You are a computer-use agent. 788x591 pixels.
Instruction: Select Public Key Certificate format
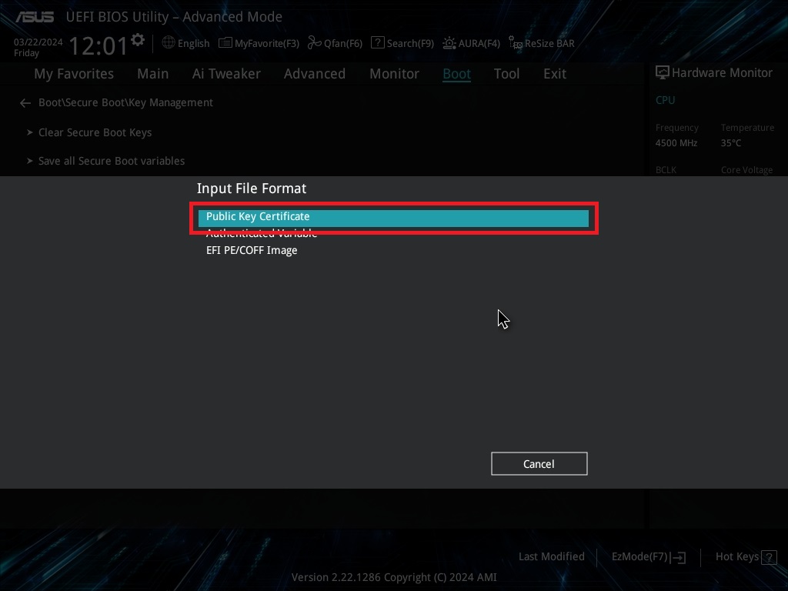click(258, 217)
